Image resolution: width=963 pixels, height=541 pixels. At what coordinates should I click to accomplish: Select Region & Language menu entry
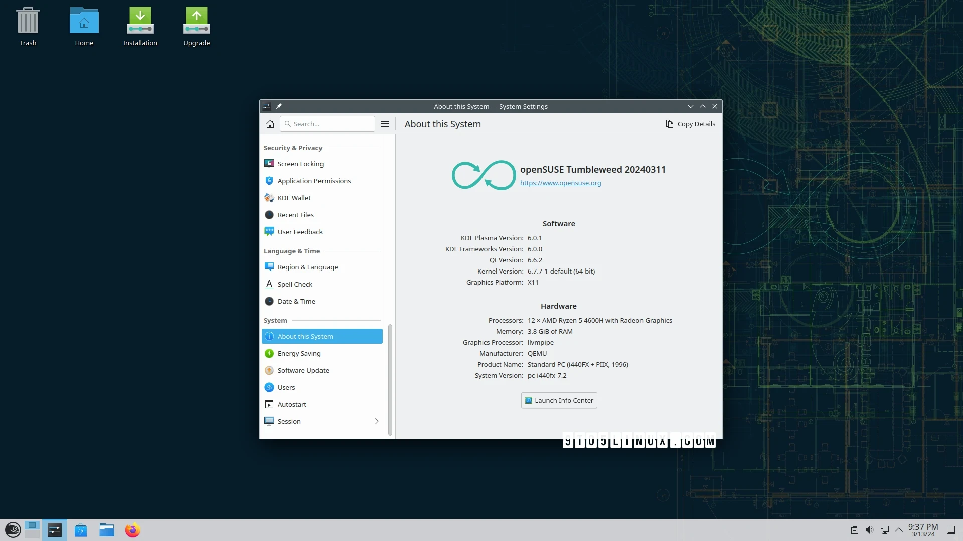click(307, 267)
